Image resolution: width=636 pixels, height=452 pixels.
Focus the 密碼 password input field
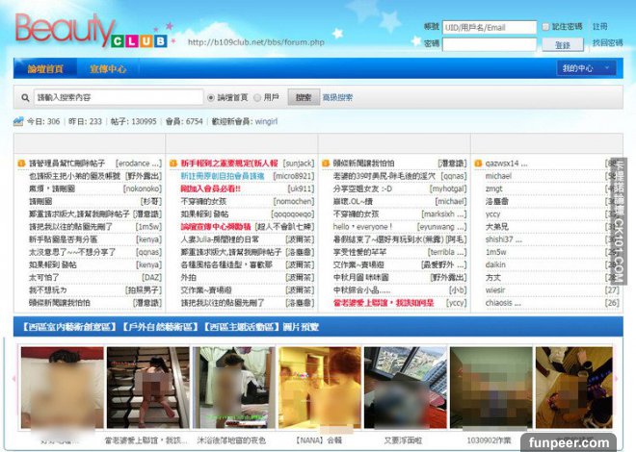coord(489,44)
